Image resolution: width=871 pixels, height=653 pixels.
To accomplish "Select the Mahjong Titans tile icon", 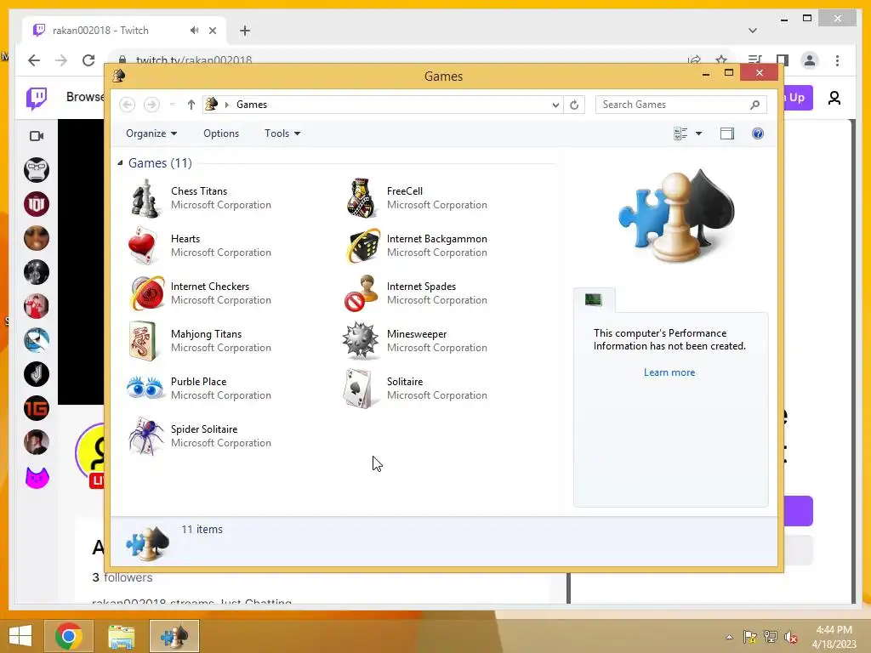I will click(143, 341).
